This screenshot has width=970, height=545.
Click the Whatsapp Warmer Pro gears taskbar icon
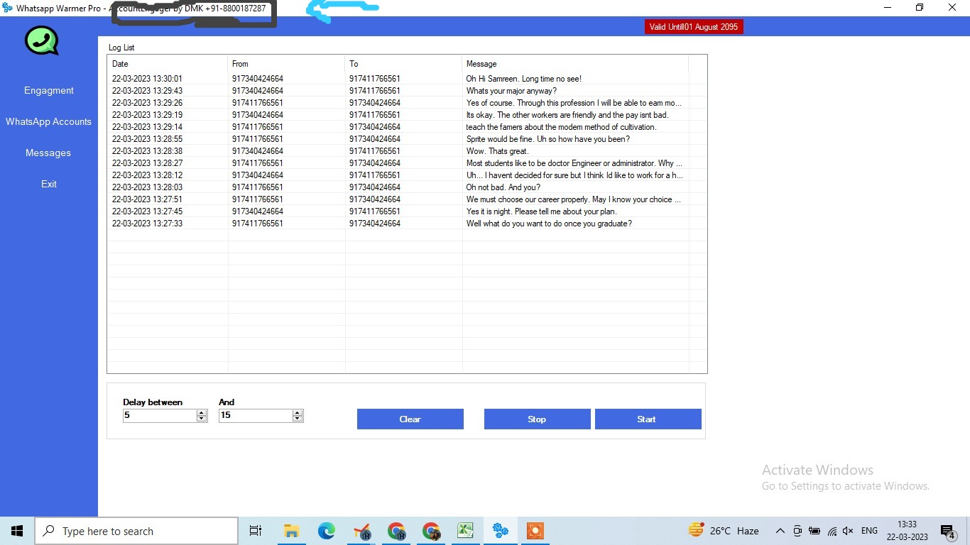click(x=501, y=531)
